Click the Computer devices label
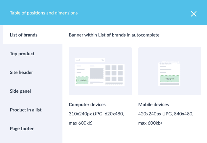The width and height of the screenshot is (207, 143). point(87,105)
